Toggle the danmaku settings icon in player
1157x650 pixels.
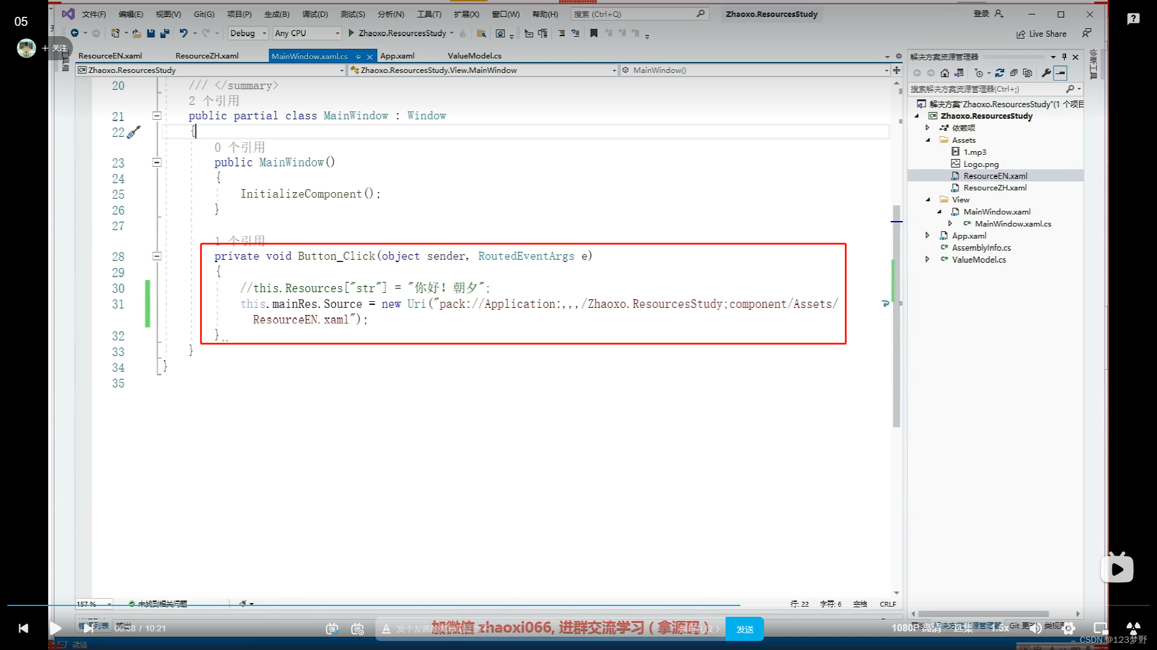pyautogui.click(x=358, y=629)
